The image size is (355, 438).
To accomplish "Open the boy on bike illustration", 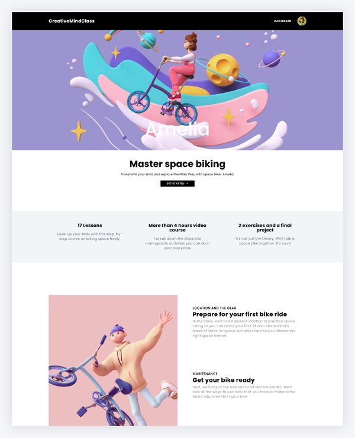I will [113, 360].
